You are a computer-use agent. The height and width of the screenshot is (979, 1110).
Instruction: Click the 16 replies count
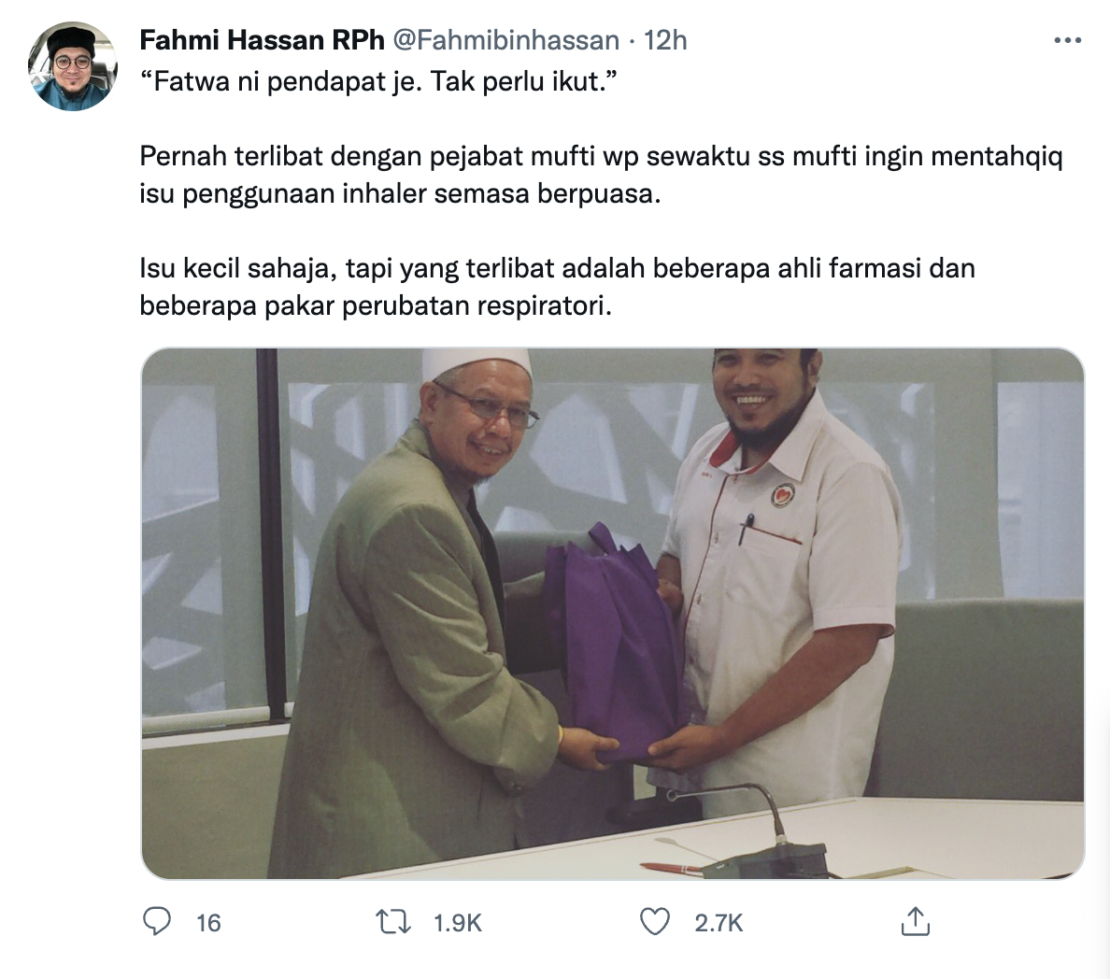[209, 922]
